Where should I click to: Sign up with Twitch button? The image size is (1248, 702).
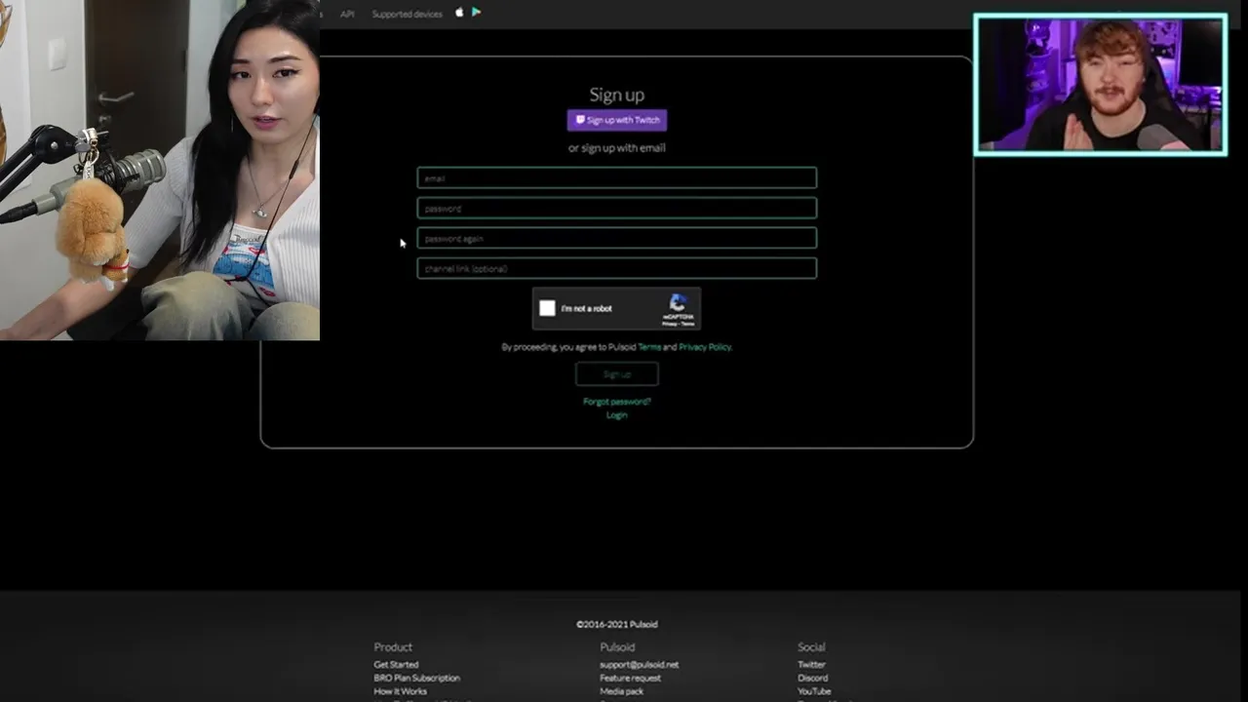(617, 120)
